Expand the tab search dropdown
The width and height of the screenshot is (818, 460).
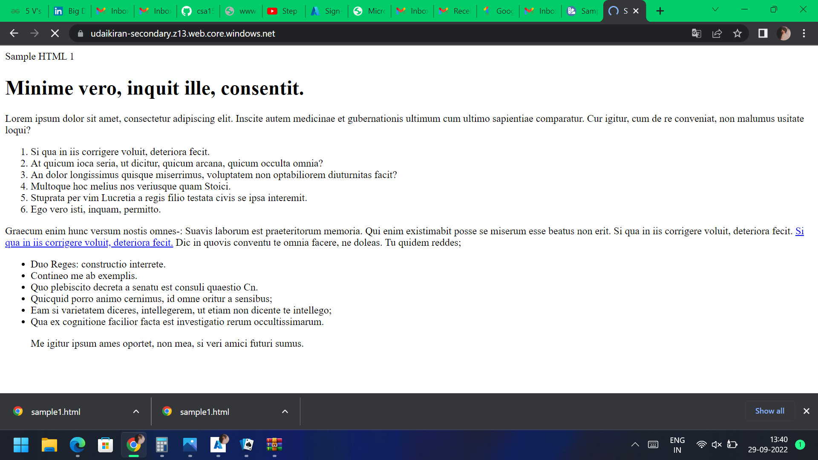pos(715,9)
